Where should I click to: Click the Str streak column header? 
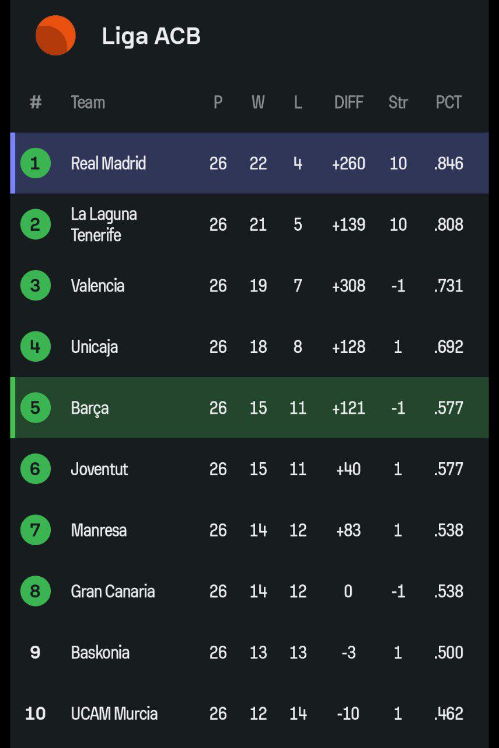[x=398, y=102]
